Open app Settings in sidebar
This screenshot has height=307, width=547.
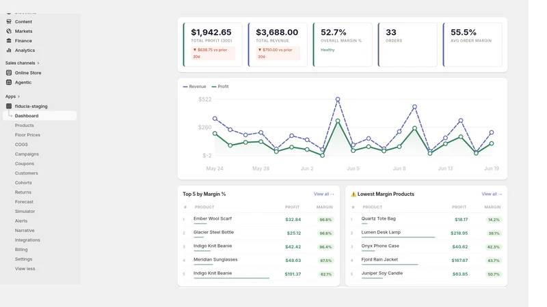pos(23,259)
